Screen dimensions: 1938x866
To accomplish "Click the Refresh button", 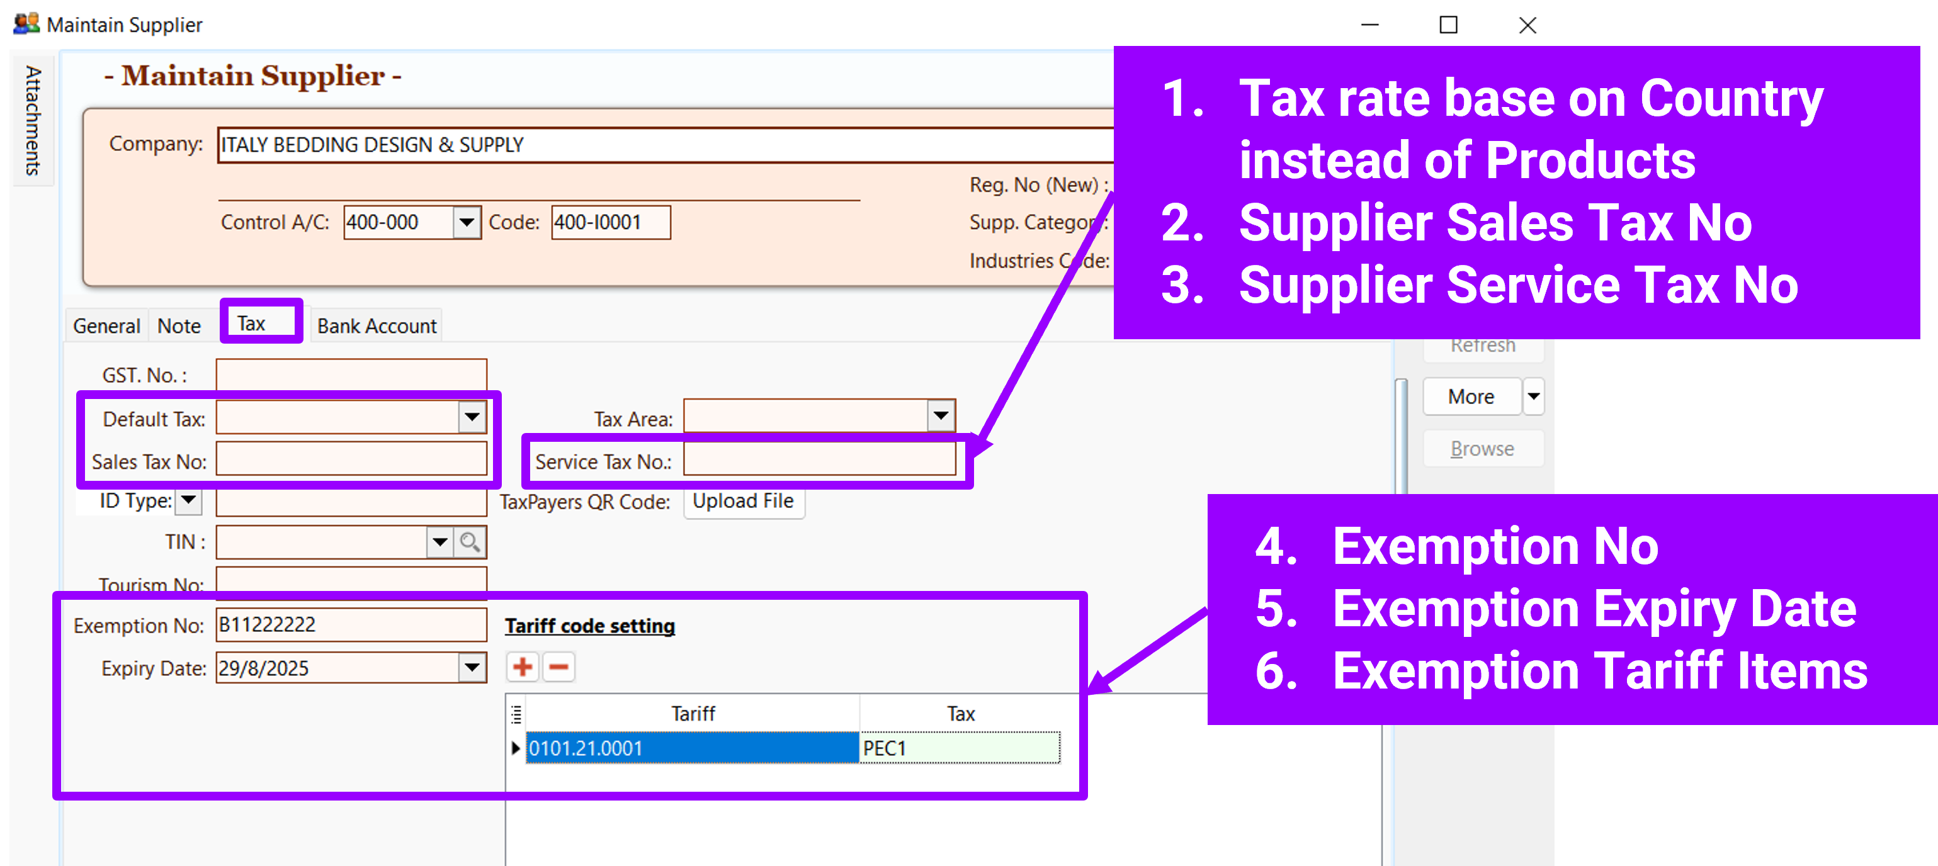I will point(1483,348).
